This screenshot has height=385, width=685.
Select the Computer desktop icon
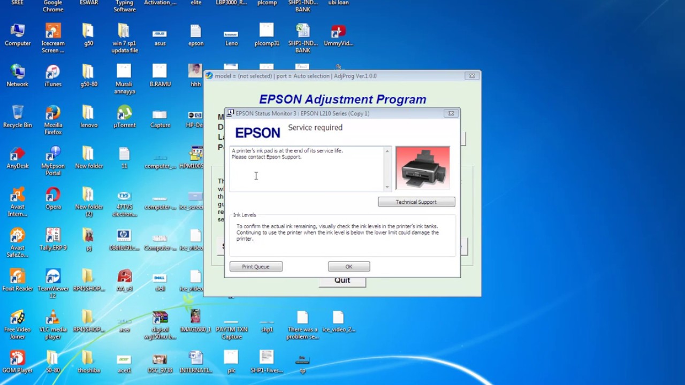[18, 35]
